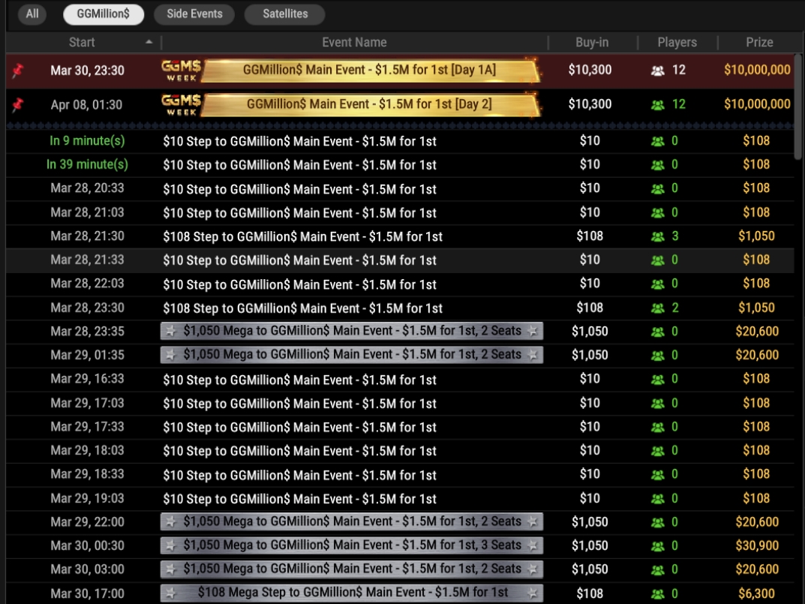Image resolution: width=805 pixels, height=604 pixels.
Task: Click players icon on Mar 28, 21:30 row
Action: (658, 237)
